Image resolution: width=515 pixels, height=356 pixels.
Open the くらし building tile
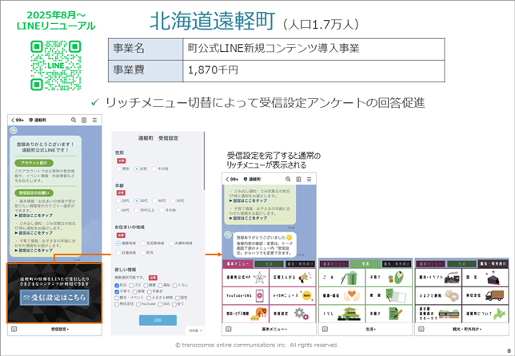coord(342,314)
